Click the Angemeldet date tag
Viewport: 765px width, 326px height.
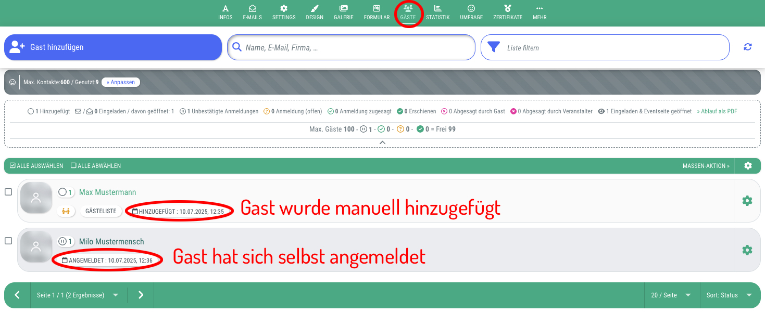click(107, 260)
